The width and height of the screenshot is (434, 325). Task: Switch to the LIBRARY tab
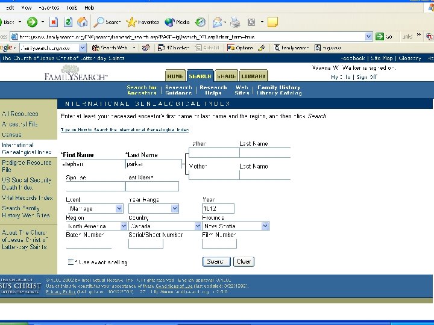pyautogui.click(x=253, y=76)
